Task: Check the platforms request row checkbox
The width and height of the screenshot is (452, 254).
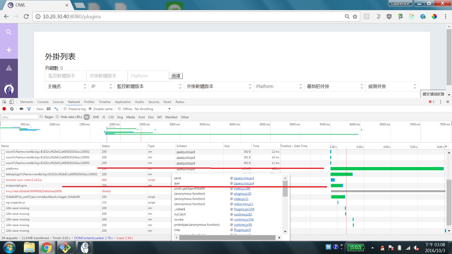Action: coord(3,169)
